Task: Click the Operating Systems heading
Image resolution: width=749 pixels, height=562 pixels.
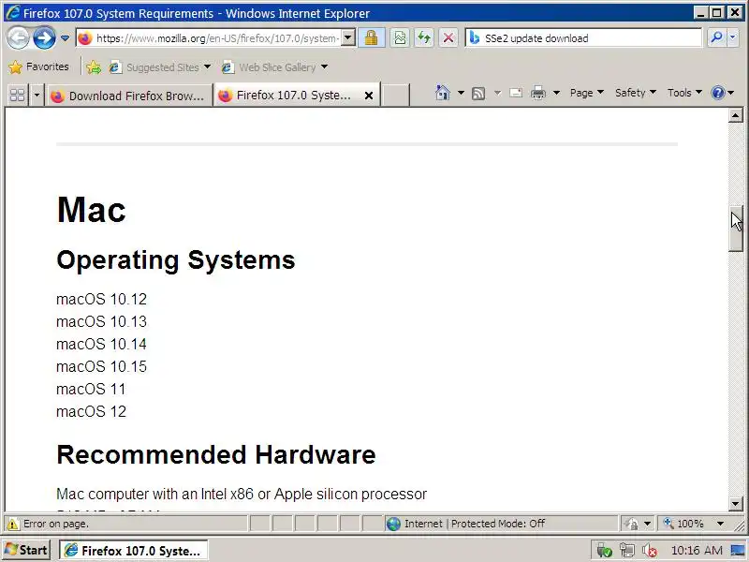Action: click(176, 260)
